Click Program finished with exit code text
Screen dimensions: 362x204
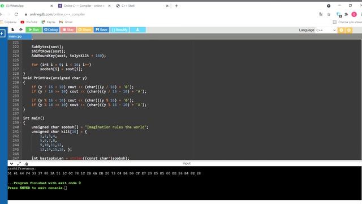click(x=44, y=183)
